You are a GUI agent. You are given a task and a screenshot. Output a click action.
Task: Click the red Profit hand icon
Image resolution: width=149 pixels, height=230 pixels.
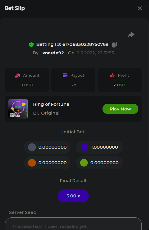[x=112, y=75]
